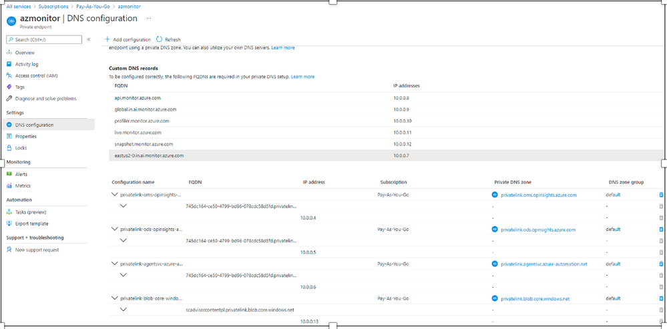The height and width of the screenshot is (329, 667).
Task: Delete privatelink.blob.core configuration via trash icon
Action: 660,298
